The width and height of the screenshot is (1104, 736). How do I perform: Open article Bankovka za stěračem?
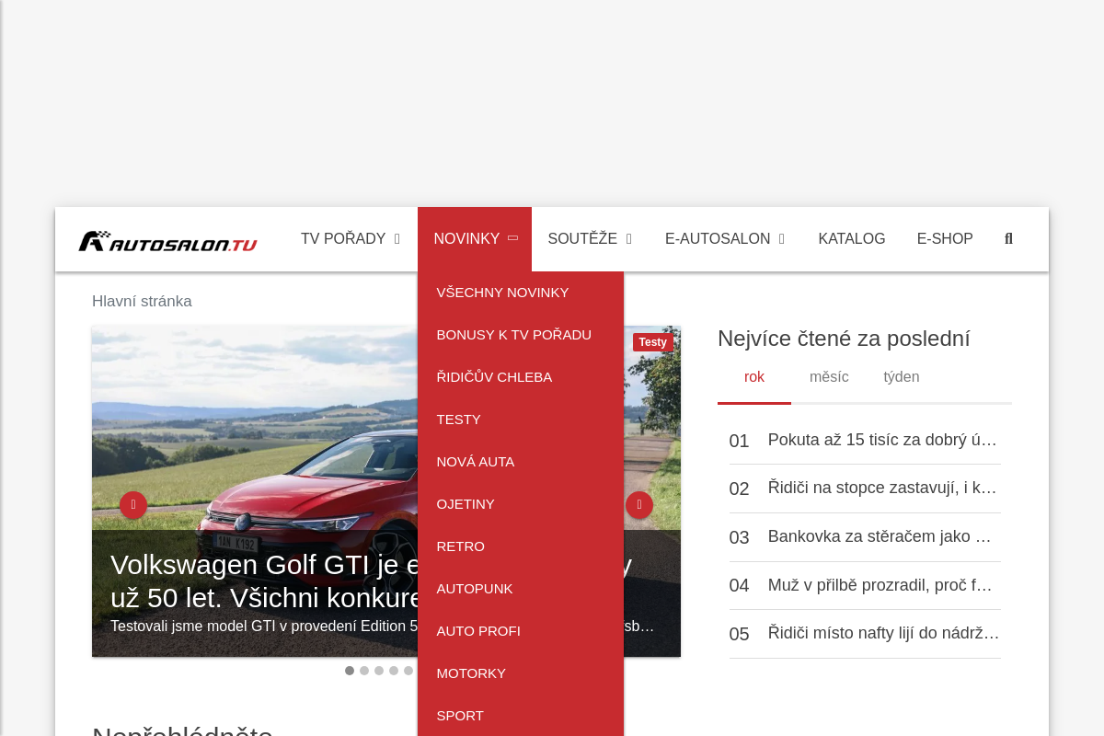[x=880, y=536]
